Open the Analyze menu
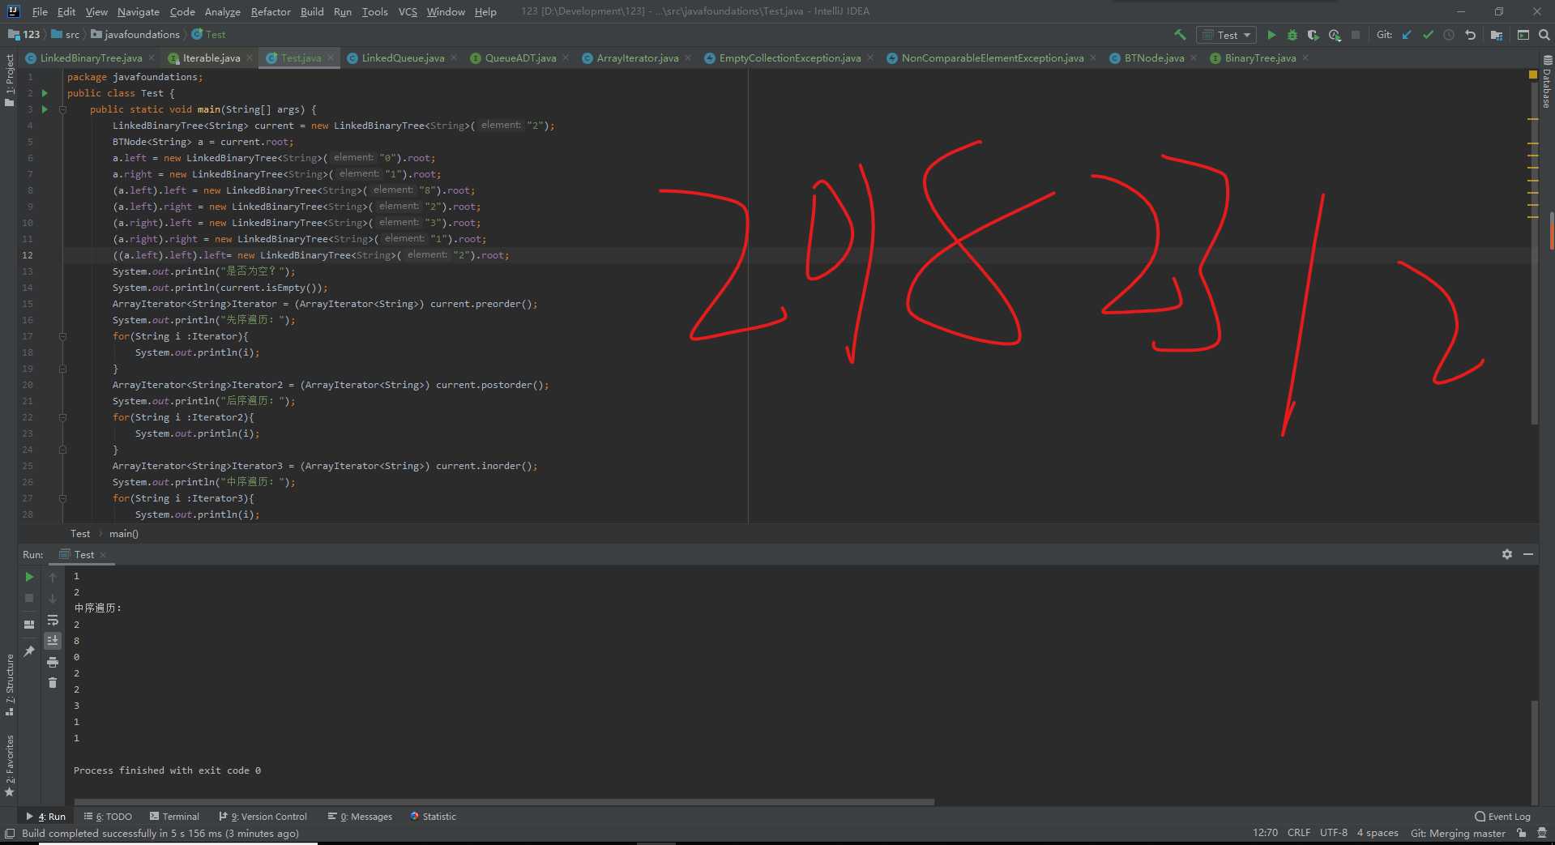Image resolution: width=1555 pixels, height=845 pixels. (222, 11)
